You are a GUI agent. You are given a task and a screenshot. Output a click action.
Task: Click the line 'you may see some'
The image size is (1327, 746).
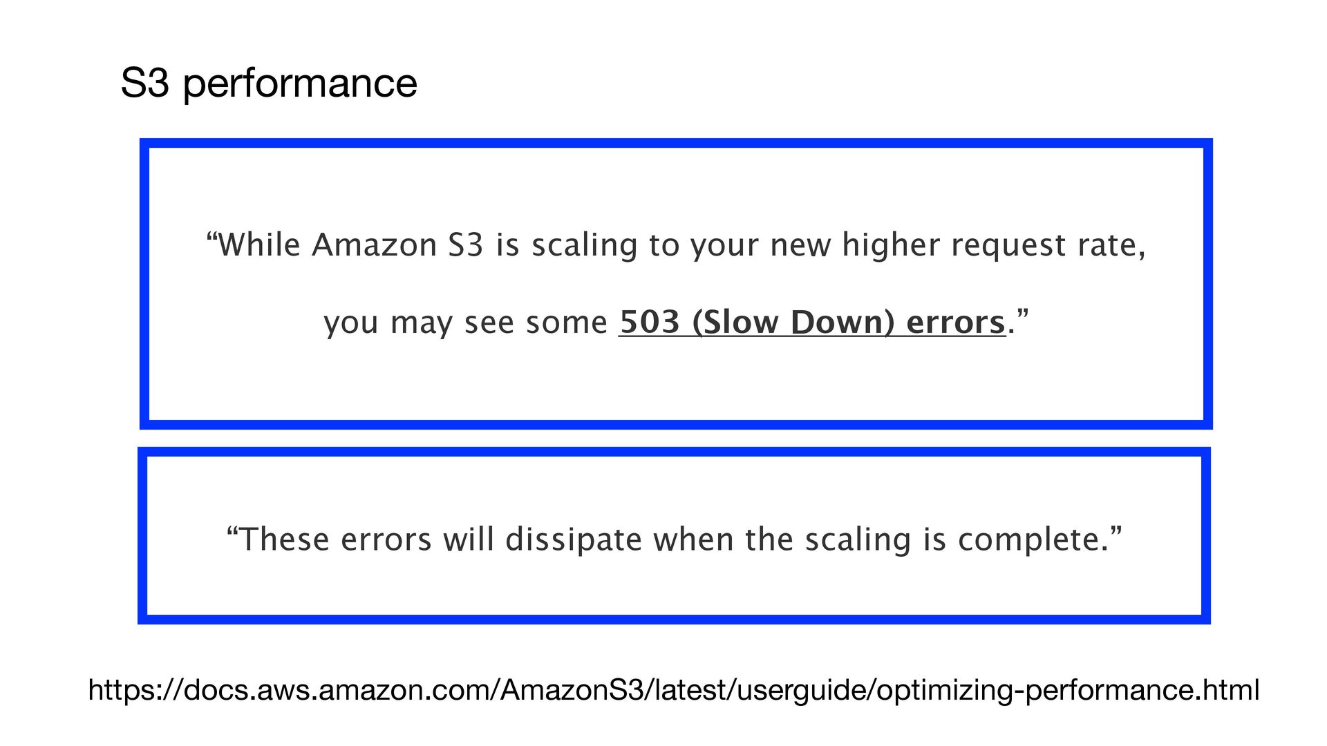tap(465, 323)
